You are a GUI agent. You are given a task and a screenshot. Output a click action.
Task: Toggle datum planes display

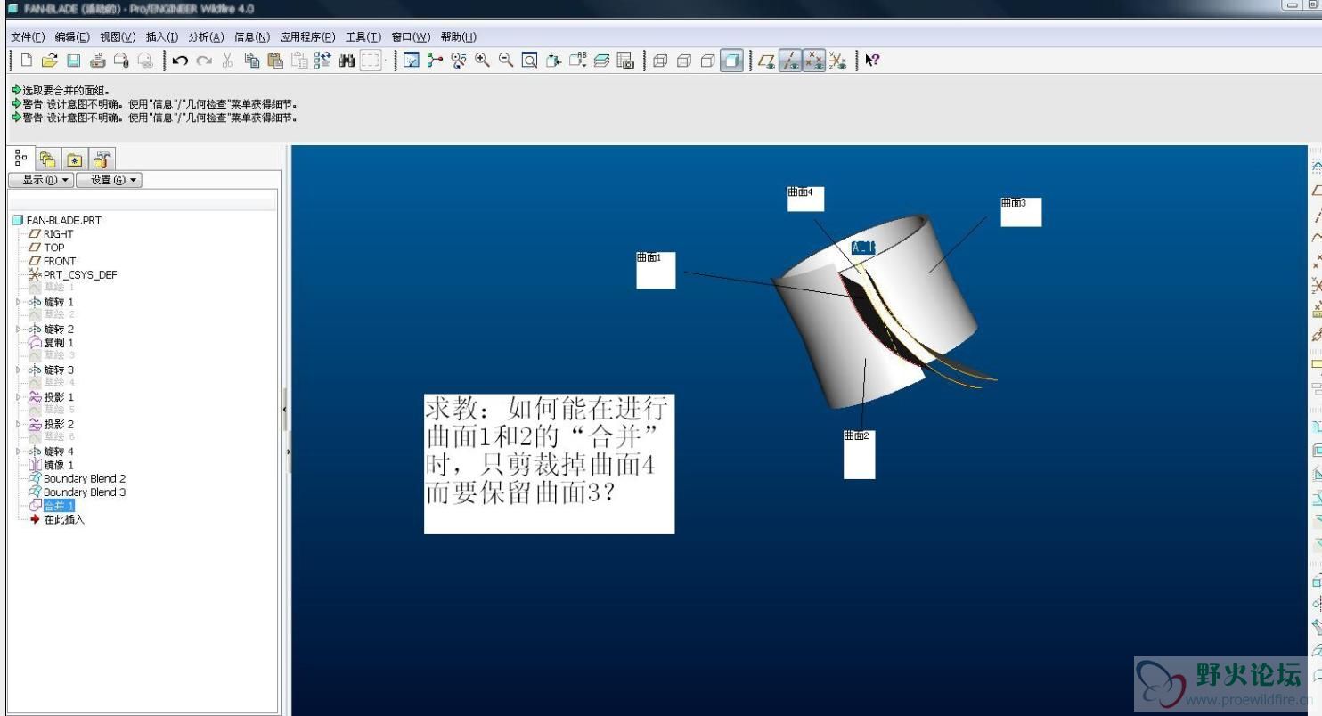click(x=766, y=61)
